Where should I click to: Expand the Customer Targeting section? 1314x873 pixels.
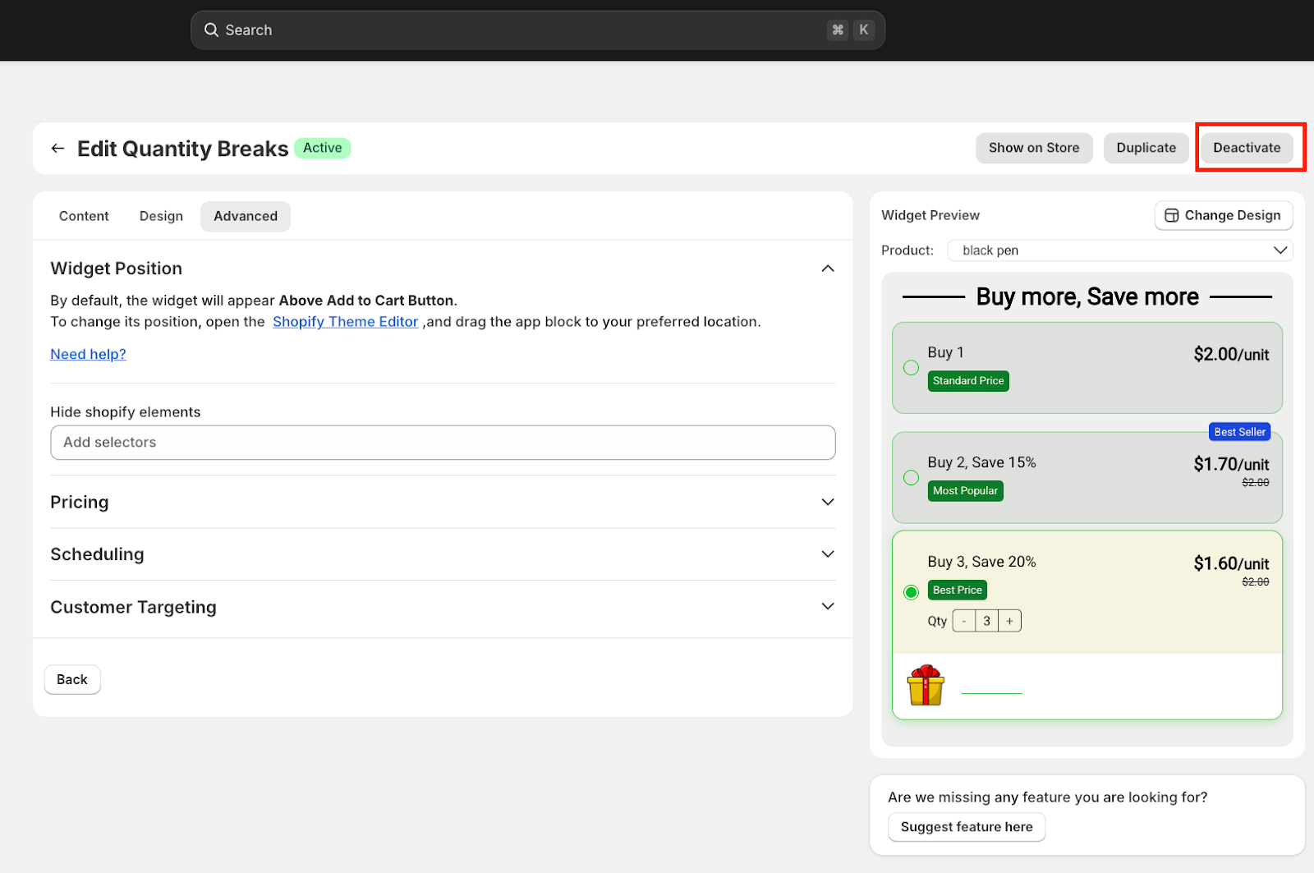827,607
